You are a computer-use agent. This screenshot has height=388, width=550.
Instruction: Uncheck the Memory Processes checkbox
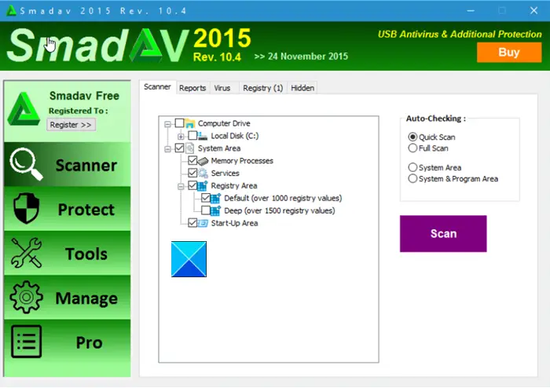(x=192, y=160)
